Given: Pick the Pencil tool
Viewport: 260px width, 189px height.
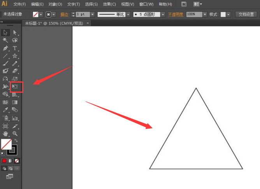Looking at the screenshot, I should pos(15,64).
